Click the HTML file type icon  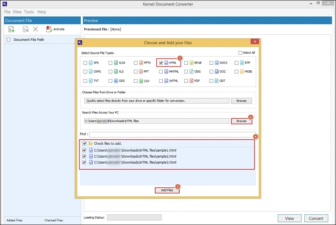[166, 62]
